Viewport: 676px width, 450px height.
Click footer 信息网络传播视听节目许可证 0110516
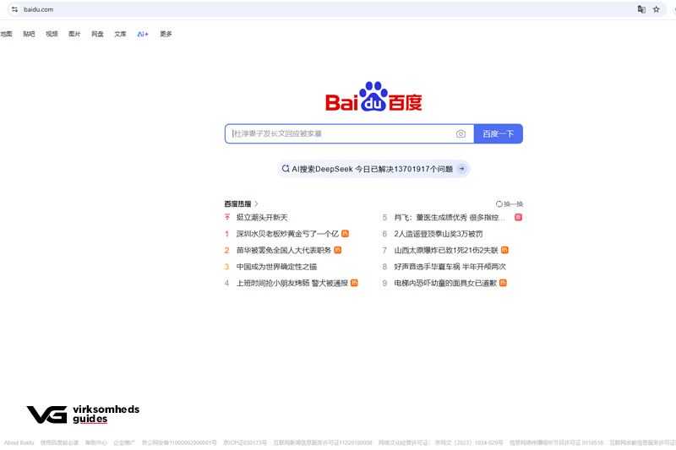tap(556, 442)
